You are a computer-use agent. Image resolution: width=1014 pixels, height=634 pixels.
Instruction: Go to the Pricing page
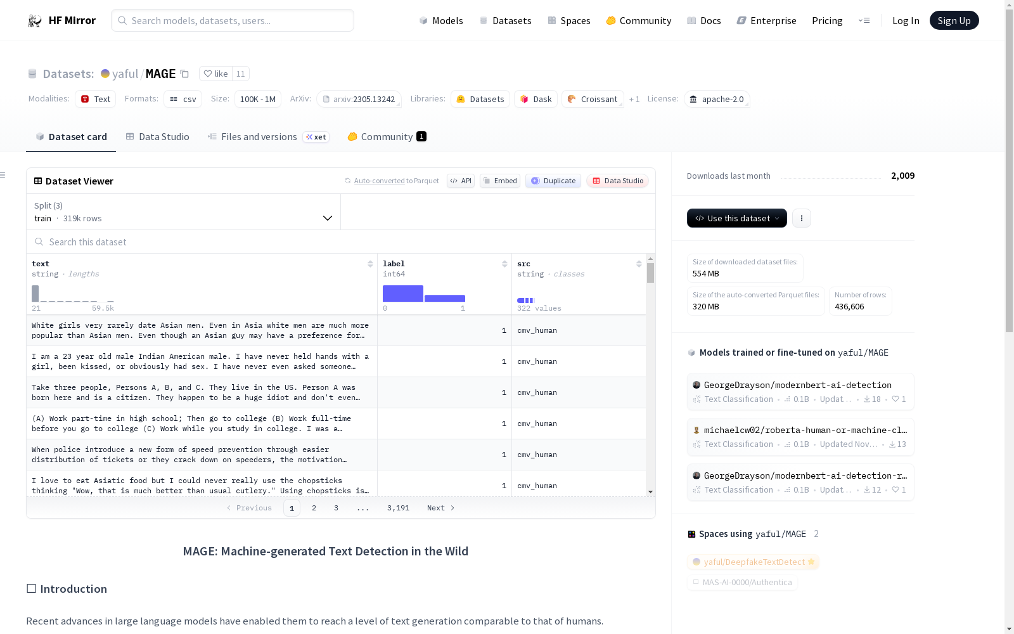(827, 21)
